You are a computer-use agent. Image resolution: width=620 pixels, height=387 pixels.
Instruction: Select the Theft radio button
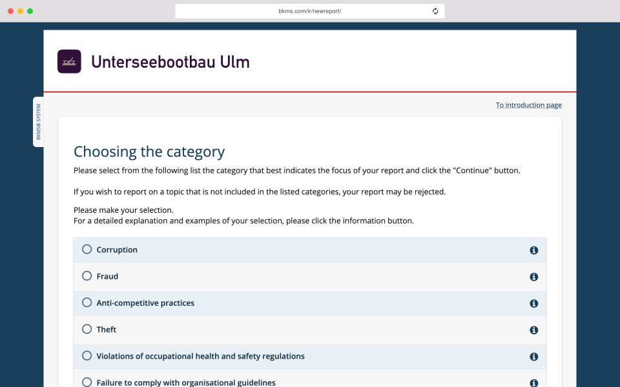[x=87, y=330]
